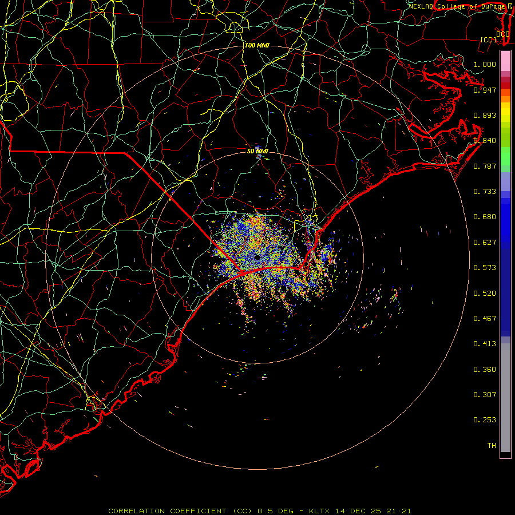This screenshot has width=515, height=515.
Task: Pick the gray segment of the color bar
Action: [505, 398]
